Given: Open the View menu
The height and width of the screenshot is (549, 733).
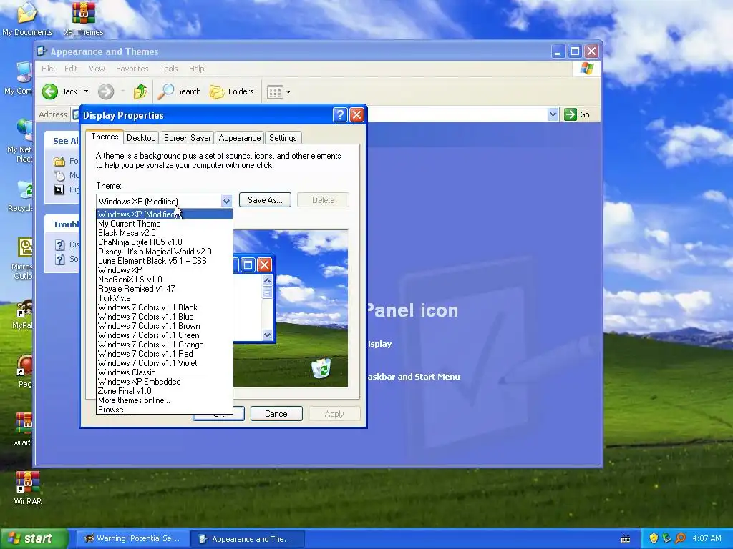Looking at the screenshot, I should click(97, 69).
